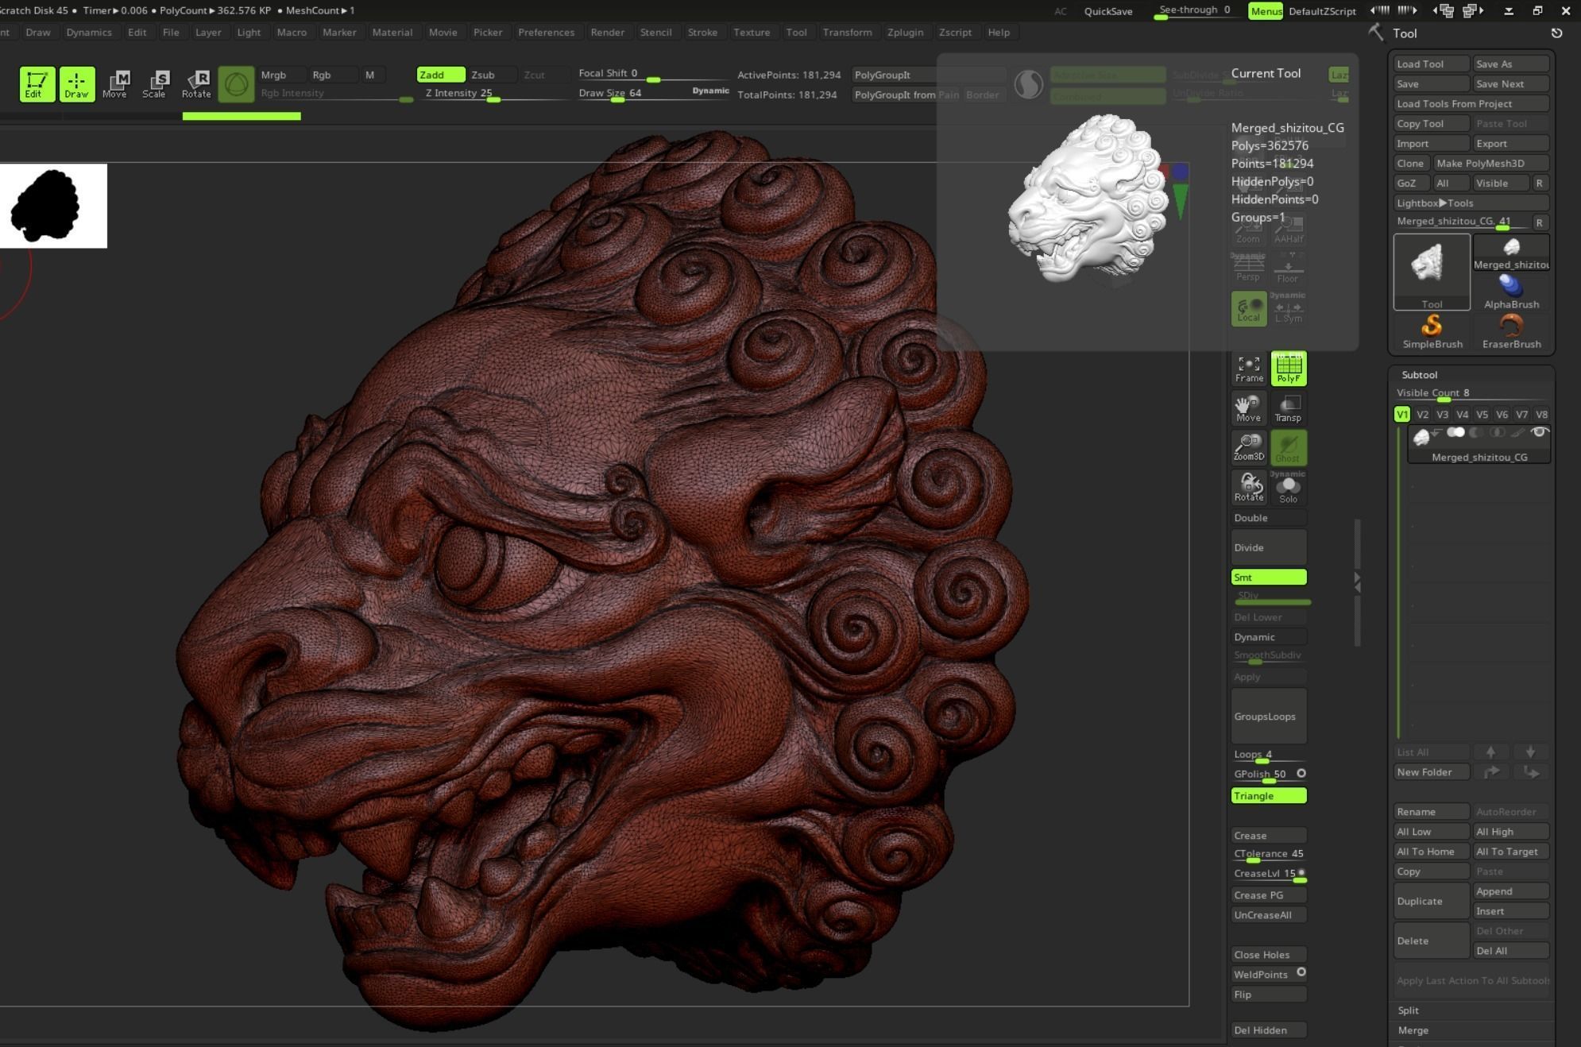Select the SimpleBrush tool icon
The height and width of the screenshot is (1047, 1581).
point(1432,331)
